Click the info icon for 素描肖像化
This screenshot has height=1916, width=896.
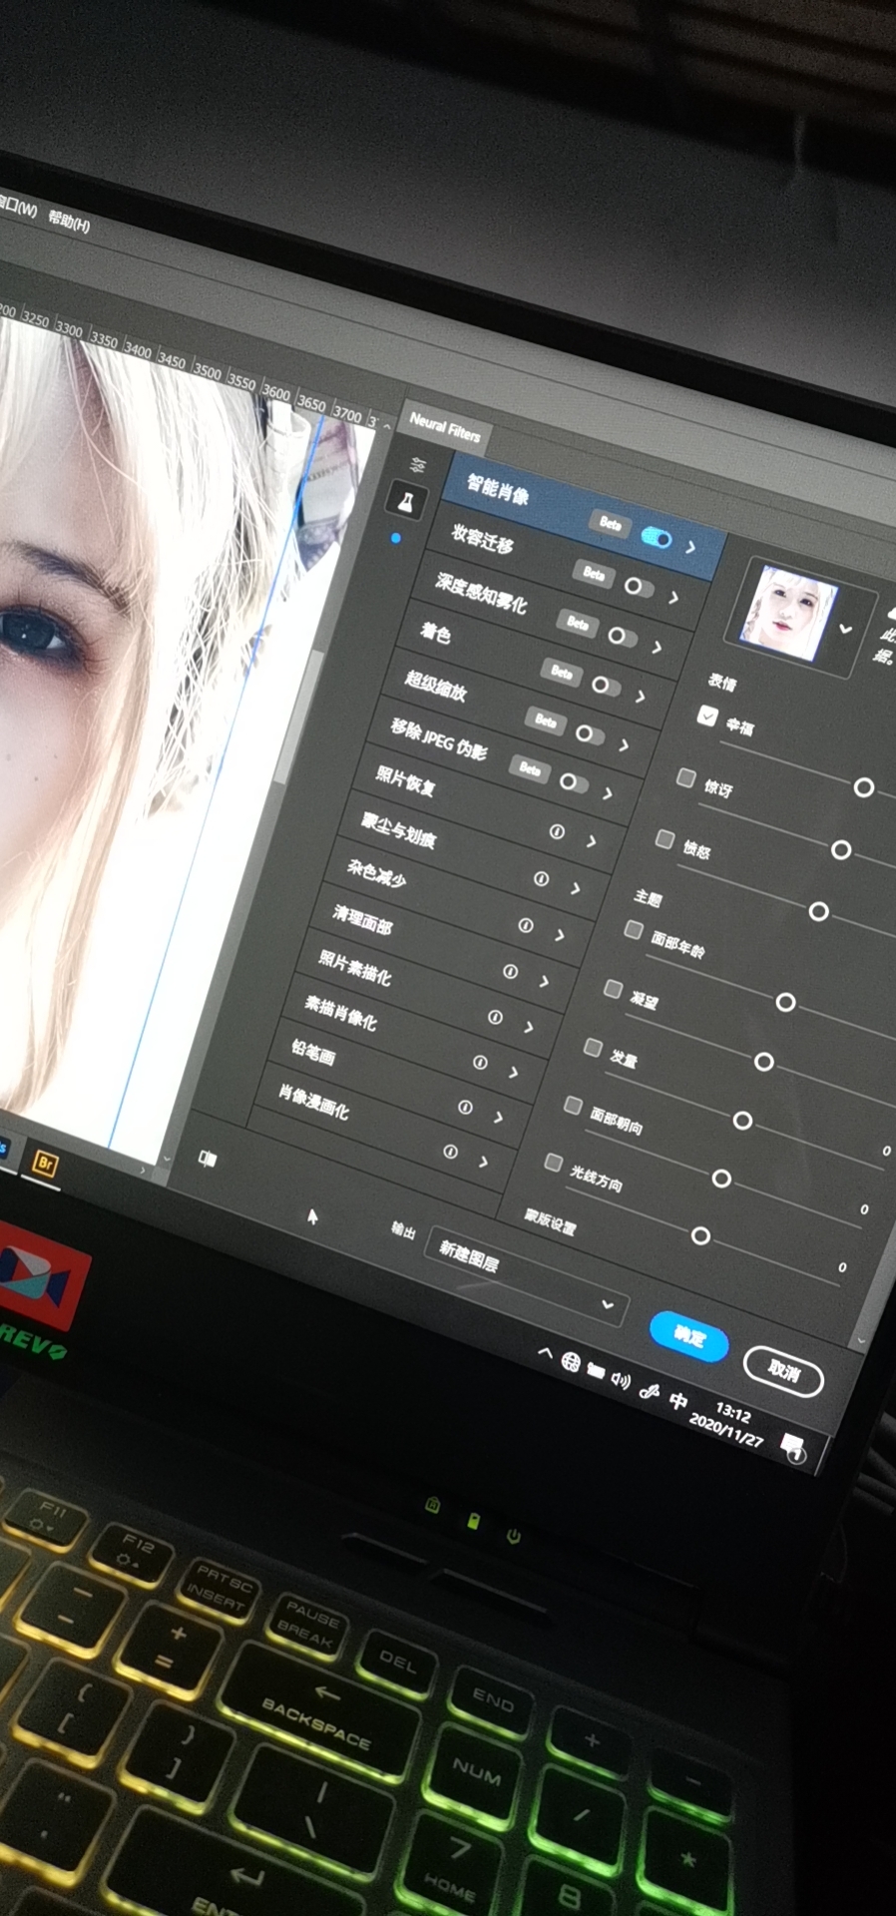coord(480,1062)
